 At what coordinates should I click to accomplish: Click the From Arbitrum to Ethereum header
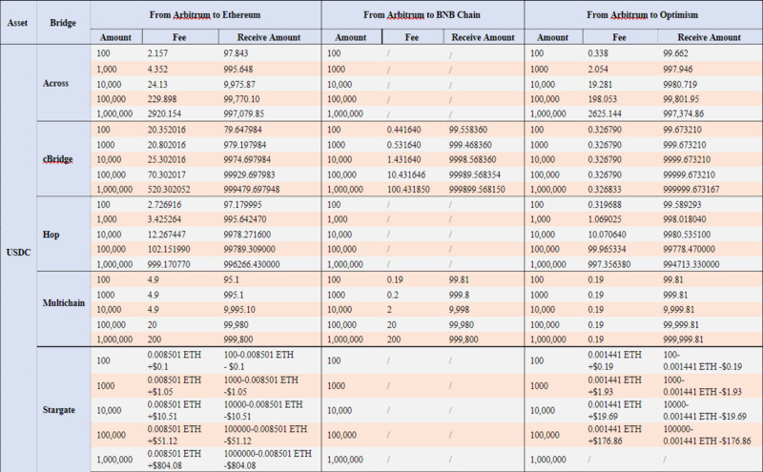pyautogui.click(x=206, y=14)
